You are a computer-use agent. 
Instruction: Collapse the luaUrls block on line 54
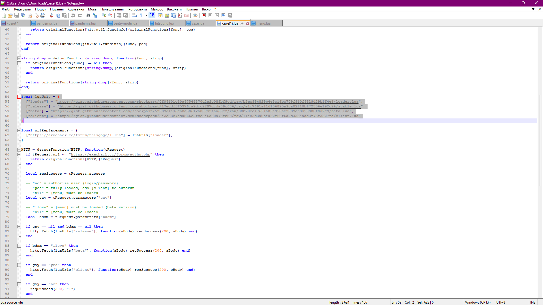19,97
